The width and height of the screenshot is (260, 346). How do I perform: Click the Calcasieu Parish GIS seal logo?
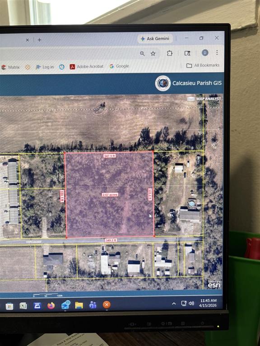pos(163,83)
